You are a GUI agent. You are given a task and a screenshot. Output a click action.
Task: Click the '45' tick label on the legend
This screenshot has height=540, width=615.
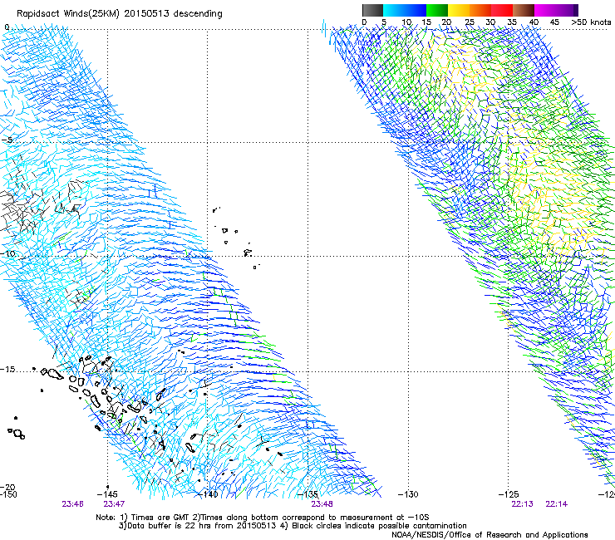click(554, 22)
